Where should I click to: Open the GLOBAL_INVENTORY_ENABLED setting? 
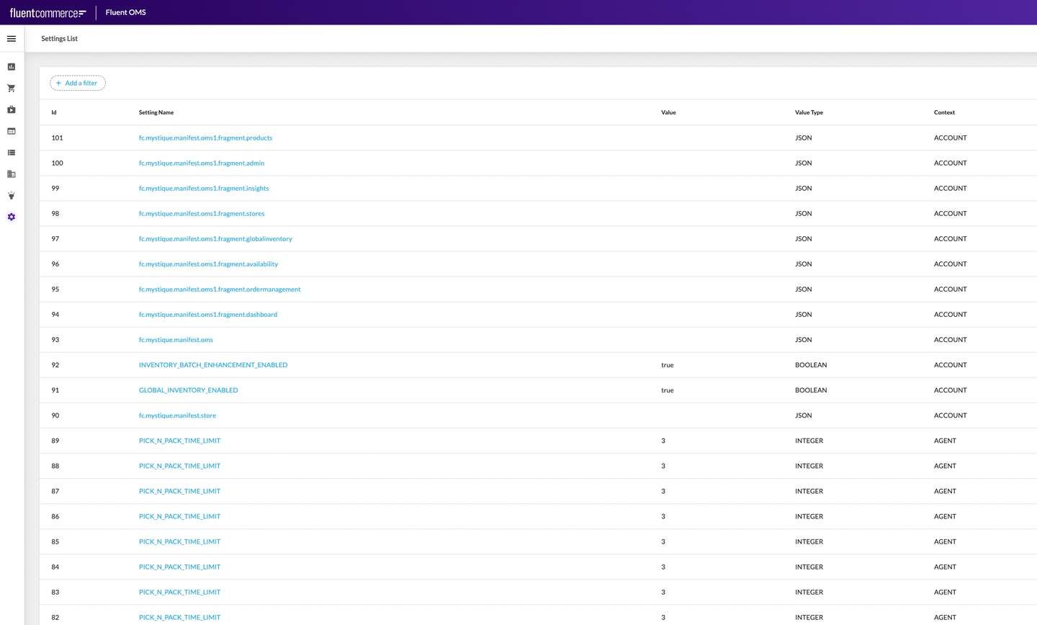click(x=188, y=390)
